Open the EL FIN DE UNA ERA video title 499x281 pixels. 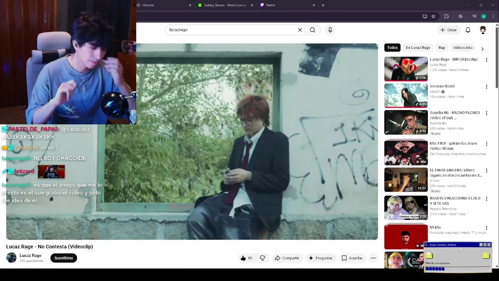coord(456,173)
